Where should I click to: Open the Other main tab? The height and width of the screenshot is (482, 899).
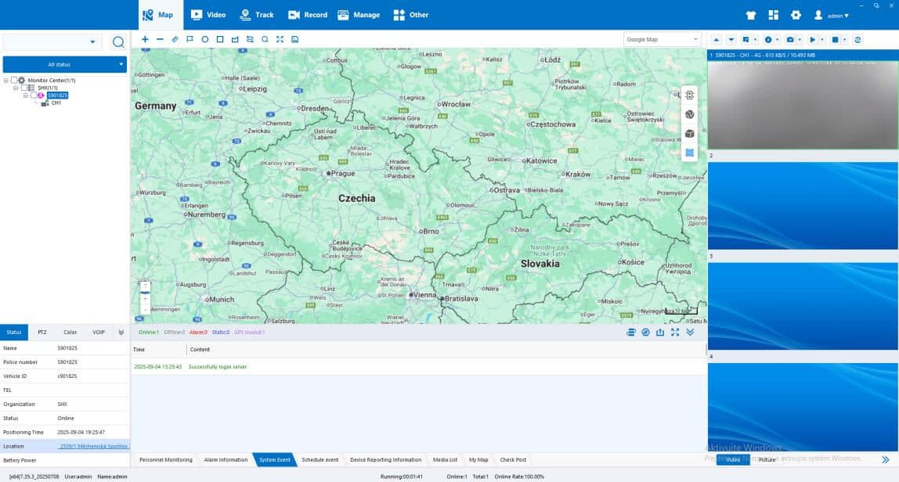tap(411, 15)
